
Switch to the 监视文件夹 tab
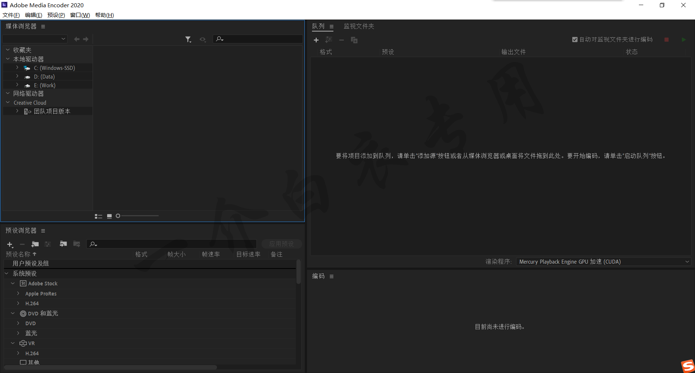(359, 26)
